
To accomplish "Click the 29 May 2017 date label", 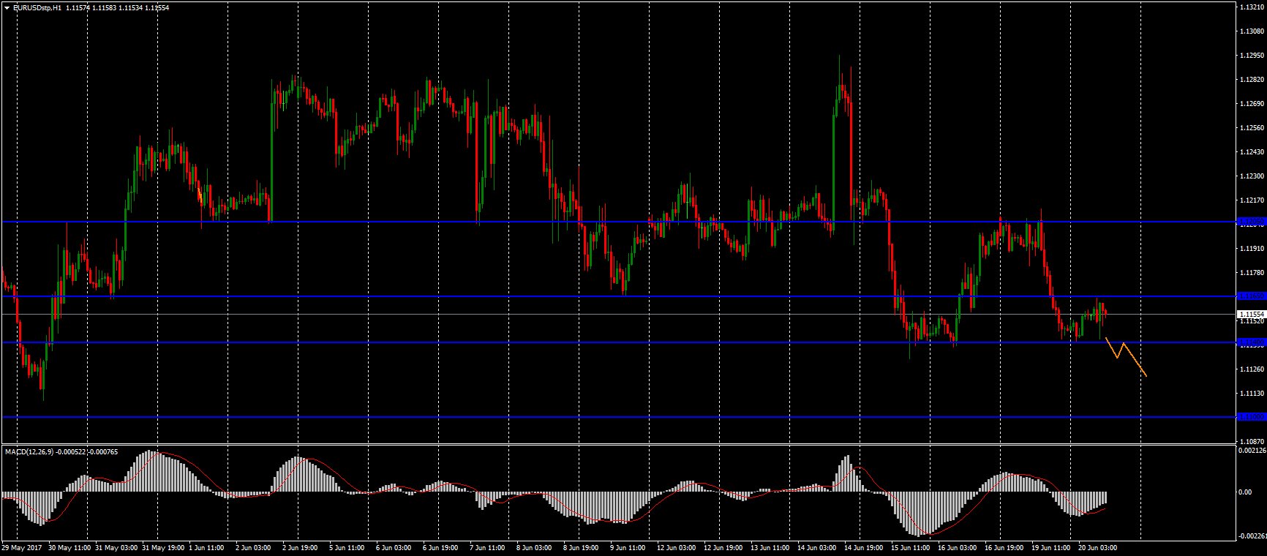I will (x=22, y=547).
